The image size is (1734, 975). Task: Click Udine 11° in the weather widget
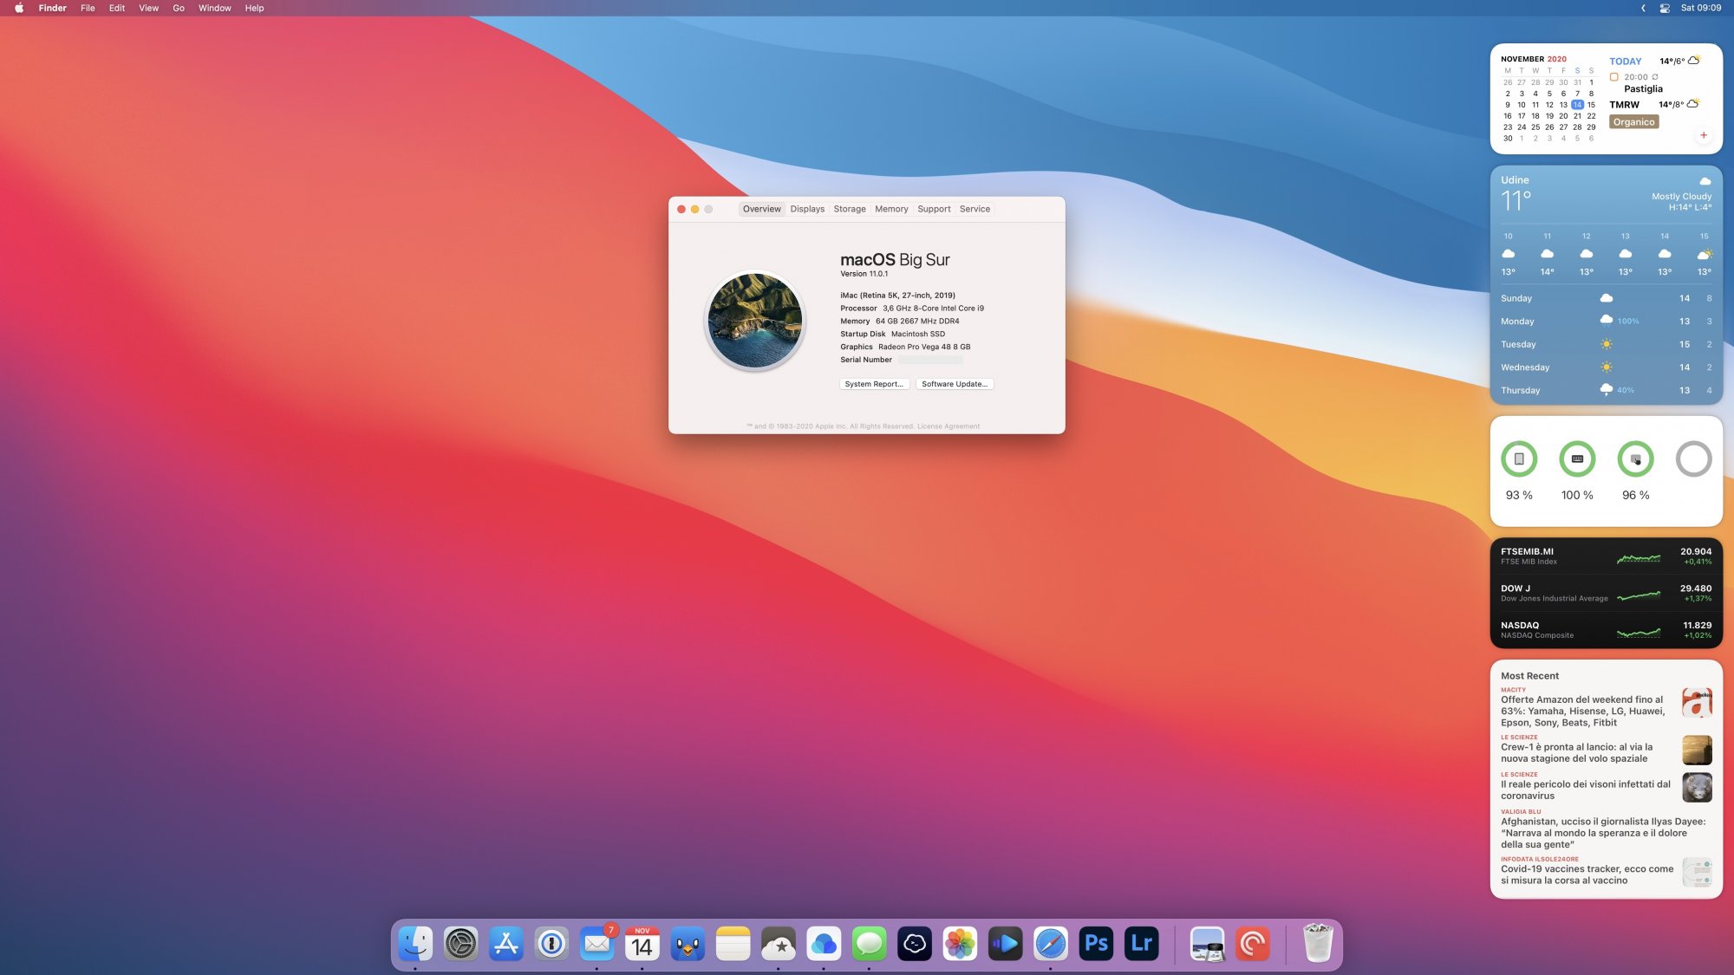tap(1516, 194)
